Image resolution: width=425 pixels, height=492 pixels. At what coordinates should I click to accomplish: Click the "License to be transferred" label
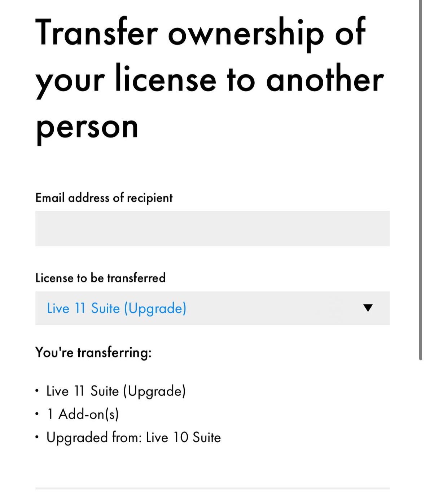tap(100, 278)
